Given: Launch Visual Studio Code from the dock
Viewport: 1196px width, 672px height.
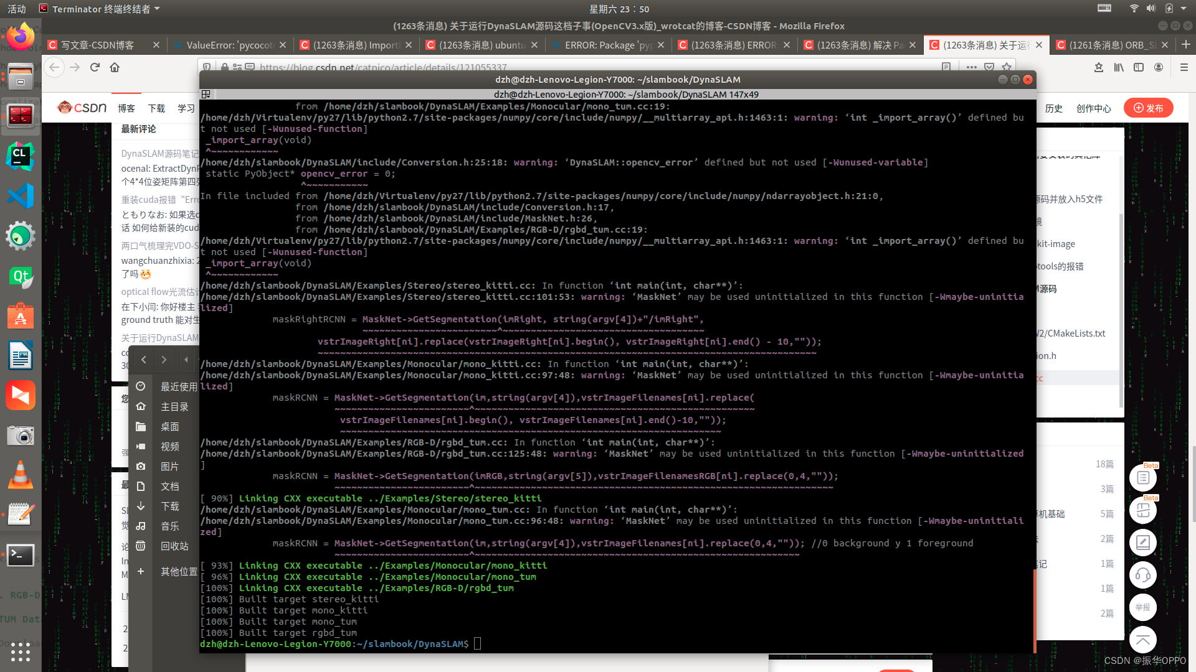Looking at the screenshot, I should click(x=20, y=196).
